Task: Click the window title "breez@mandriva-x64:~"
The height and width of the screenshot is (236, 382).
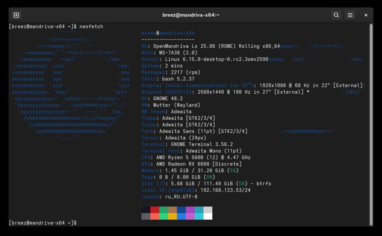Action: [x=191, y=15]
